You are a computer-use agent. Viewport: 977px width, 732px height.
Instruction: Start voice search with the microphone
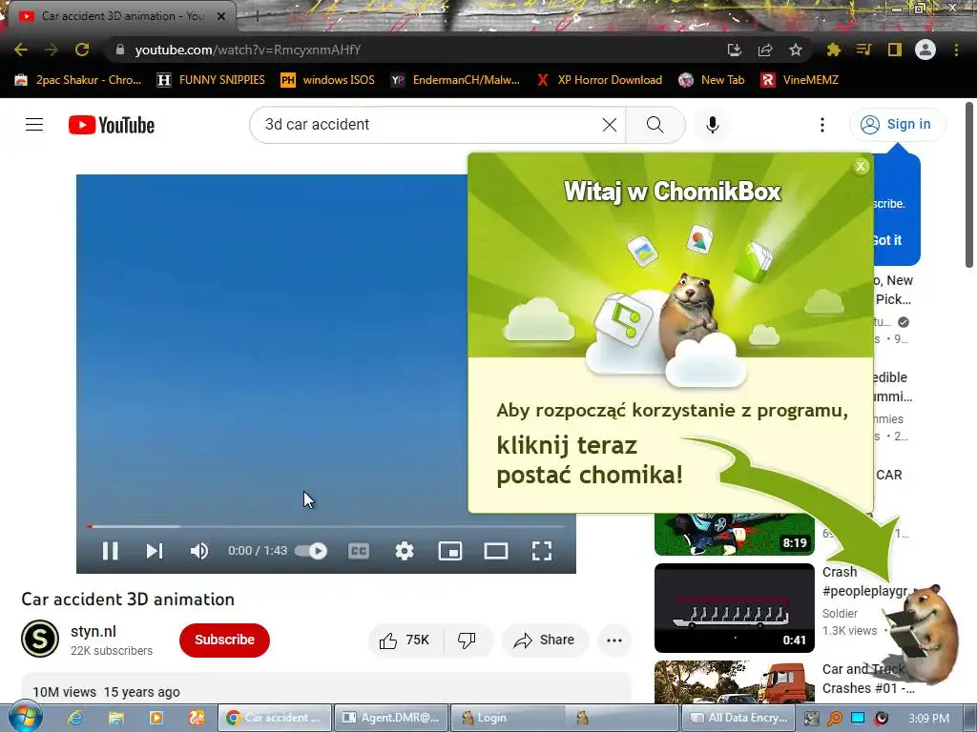coord(712,125)
